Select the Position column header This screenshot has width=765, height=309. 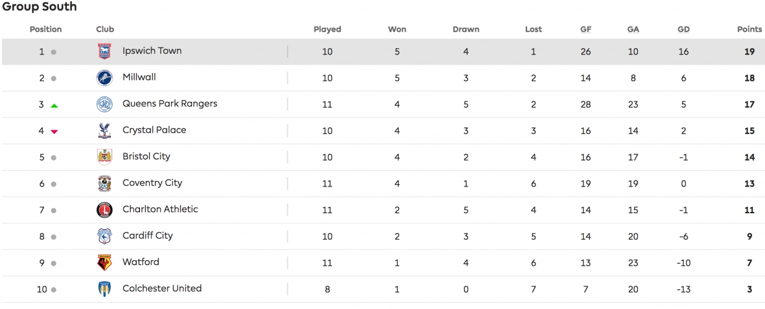(46, 29)
